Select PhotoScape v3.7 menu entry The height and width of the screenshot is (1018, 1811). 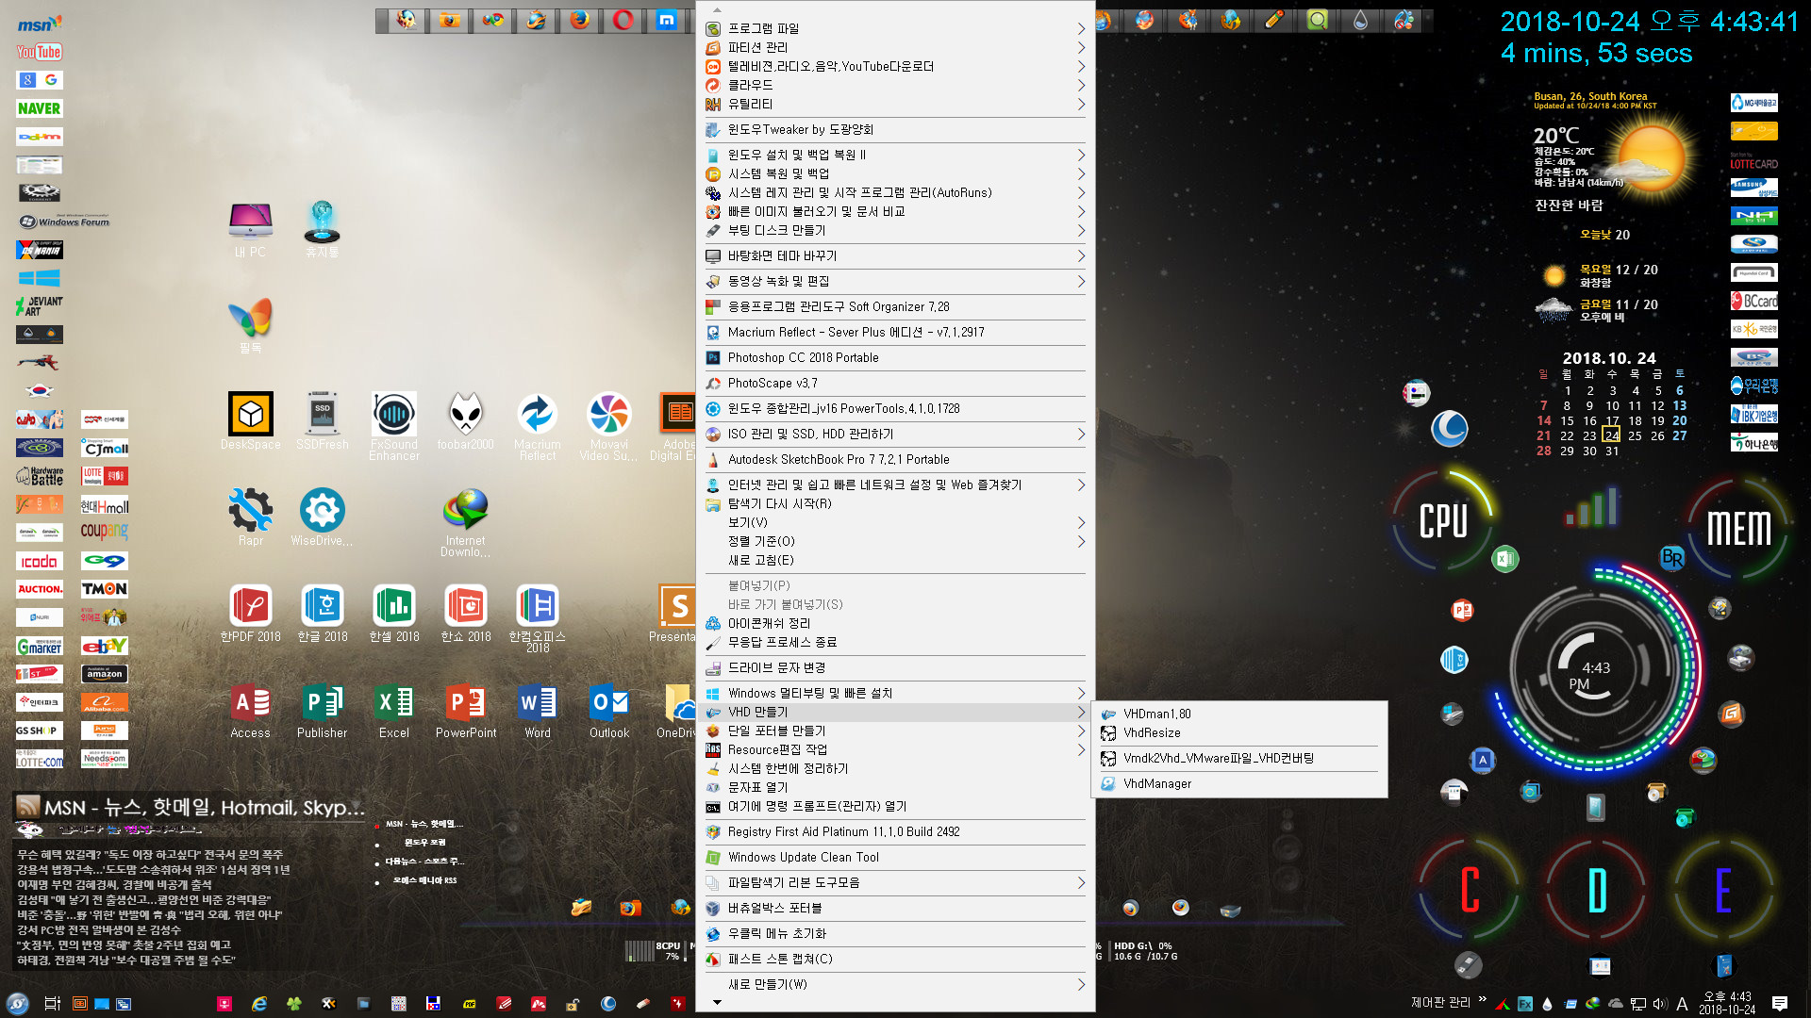(895, 383)
